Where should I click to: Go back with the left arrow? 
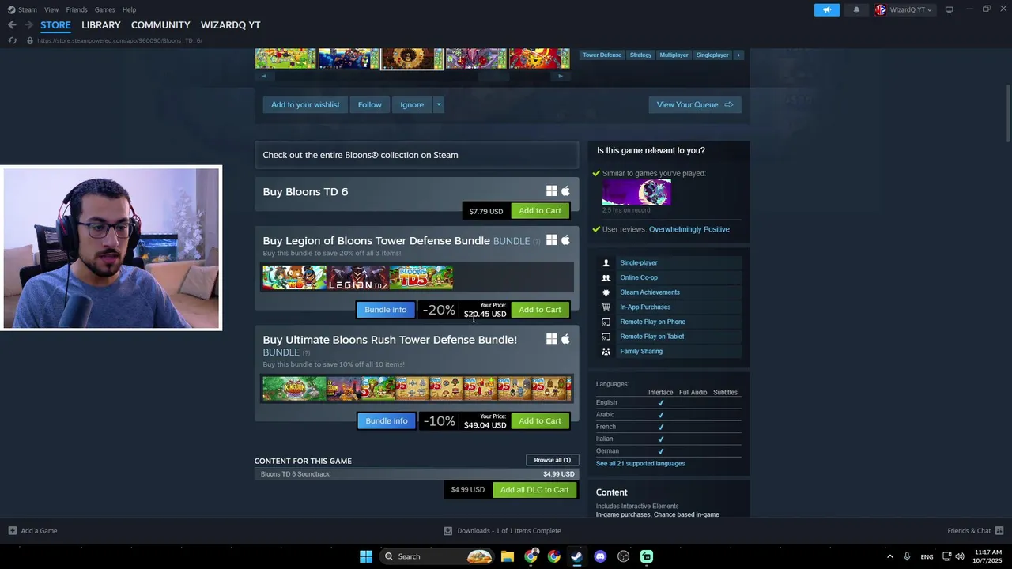coord(12,25)
